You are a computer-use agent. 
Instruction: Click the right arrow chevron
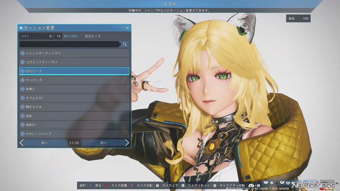pyautogui.click(x=127, y=143)
